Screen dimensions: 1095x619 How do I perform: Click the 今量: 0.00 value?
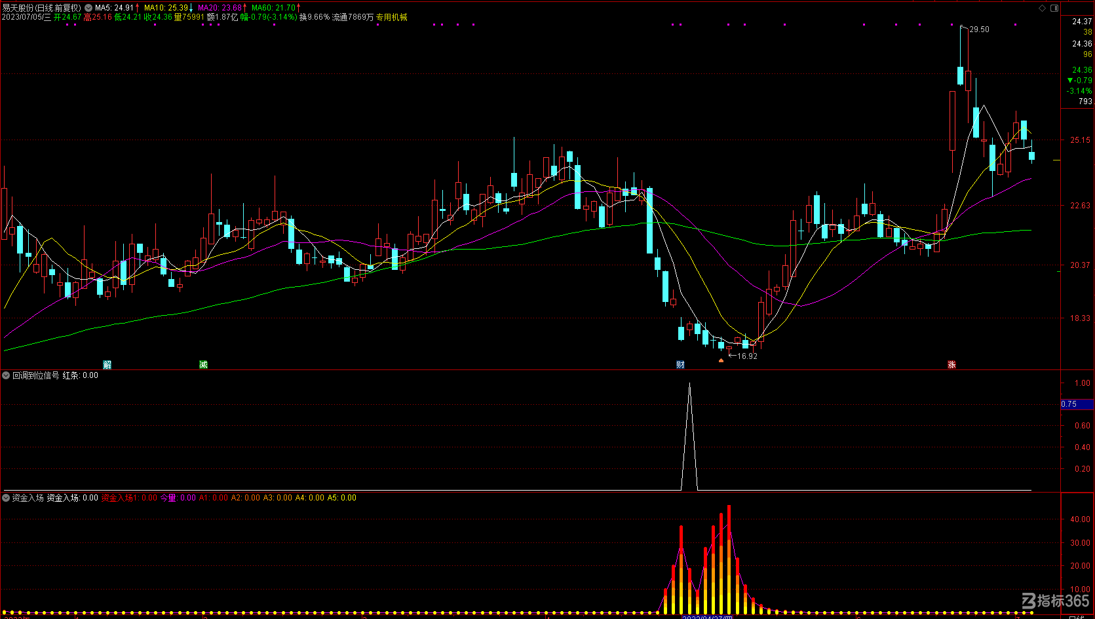coord(178,498)
